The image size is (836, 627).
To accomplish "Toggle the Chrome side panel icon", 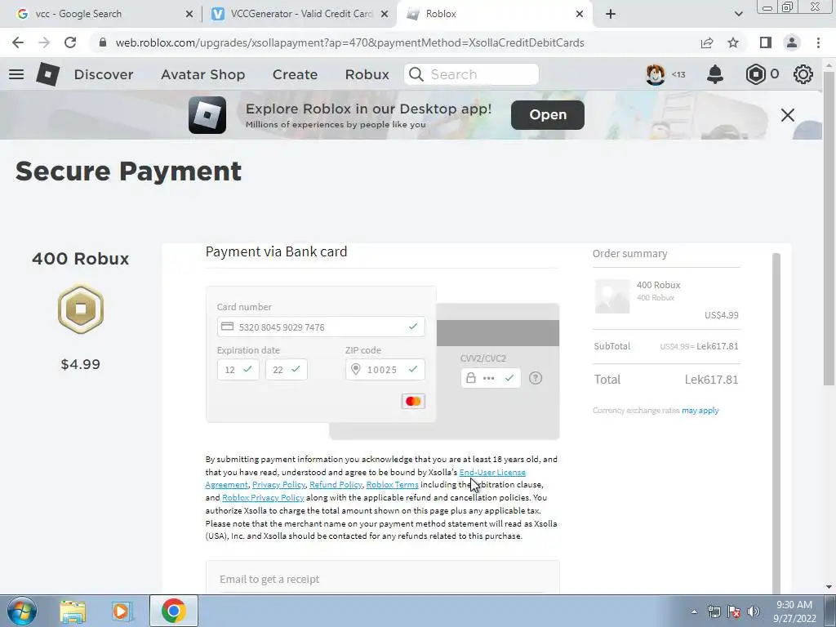I will [766, 42].
